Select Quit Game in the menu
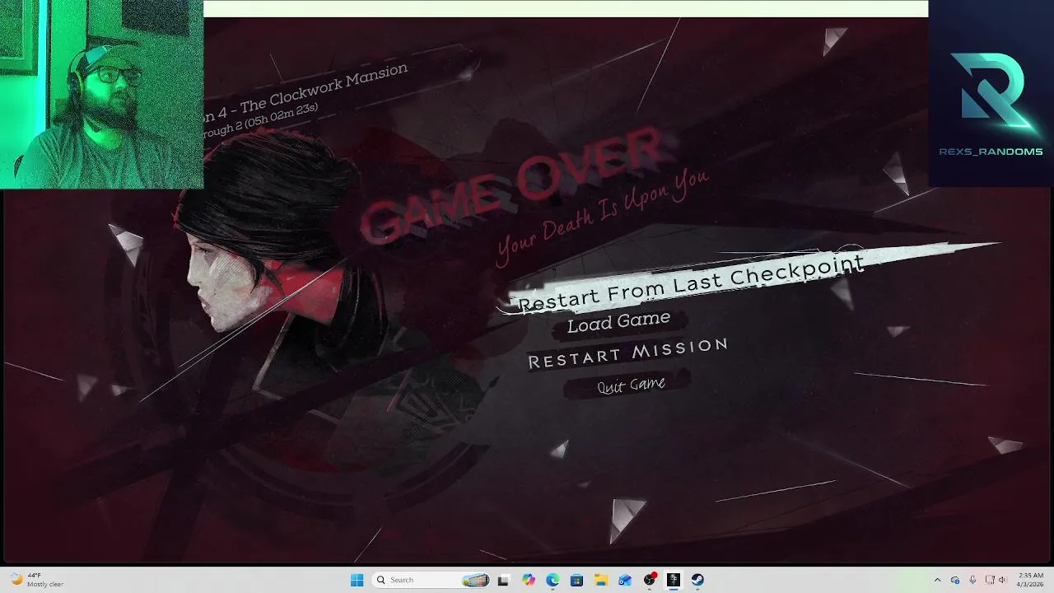Image resolution: width=1054 pixels, height=593 pixels. [x=631, y=385]
